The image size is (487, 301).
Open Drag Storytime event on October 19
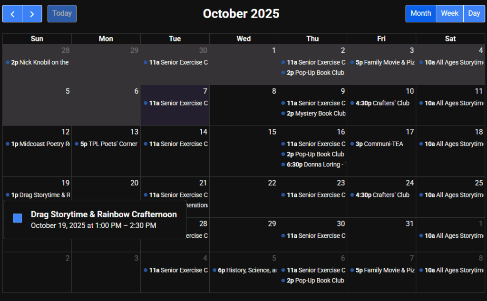(39, 195)
